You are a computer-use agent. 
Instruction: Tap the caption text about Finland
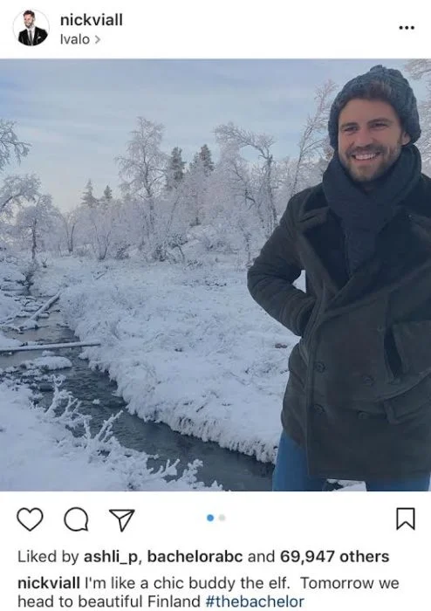click(x=209, y=592)
